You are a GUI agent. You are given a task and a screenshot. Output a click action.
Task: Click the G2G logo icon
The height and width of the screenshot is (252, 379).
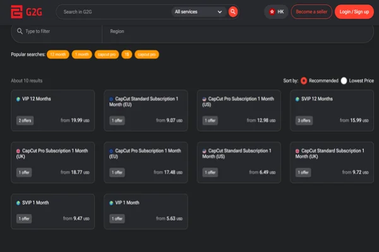pyautogui.click(x=16, y=11)
